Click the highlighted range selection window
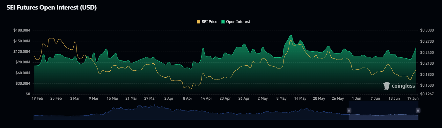The image size is (442, 128). [x=383, y=110]
